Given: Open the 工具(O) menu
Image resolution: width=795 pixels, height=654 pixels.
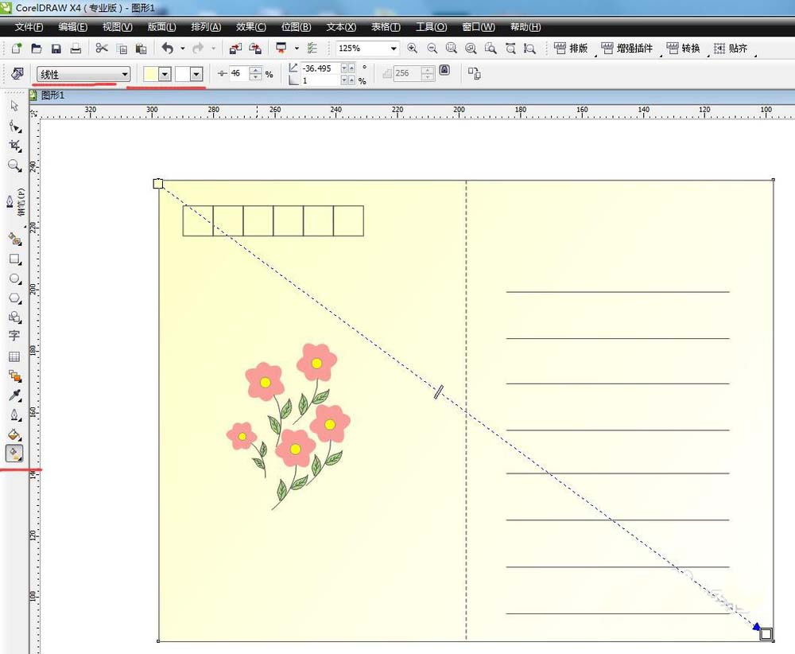Looking at the screenshot, I should (x=431, y=27).
